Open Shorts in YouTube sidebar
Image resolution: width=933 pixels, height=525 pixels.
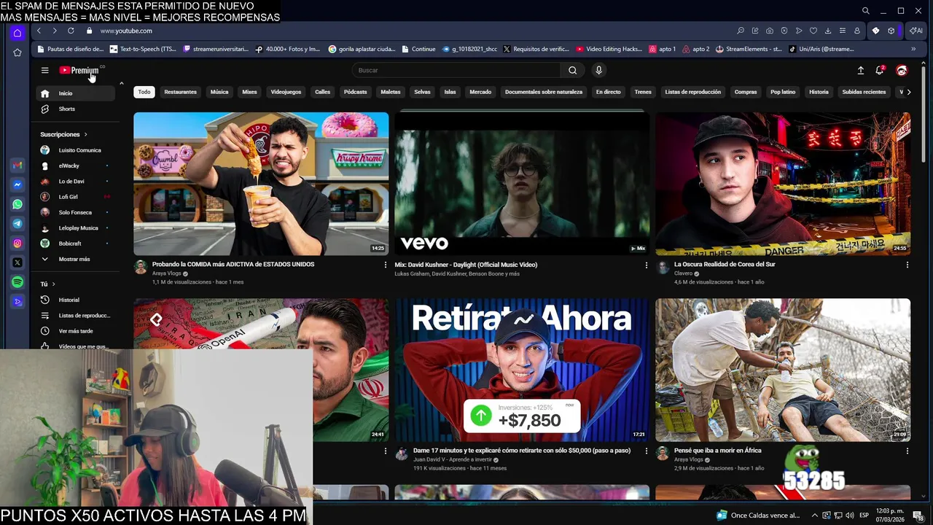tap(76, 109)
